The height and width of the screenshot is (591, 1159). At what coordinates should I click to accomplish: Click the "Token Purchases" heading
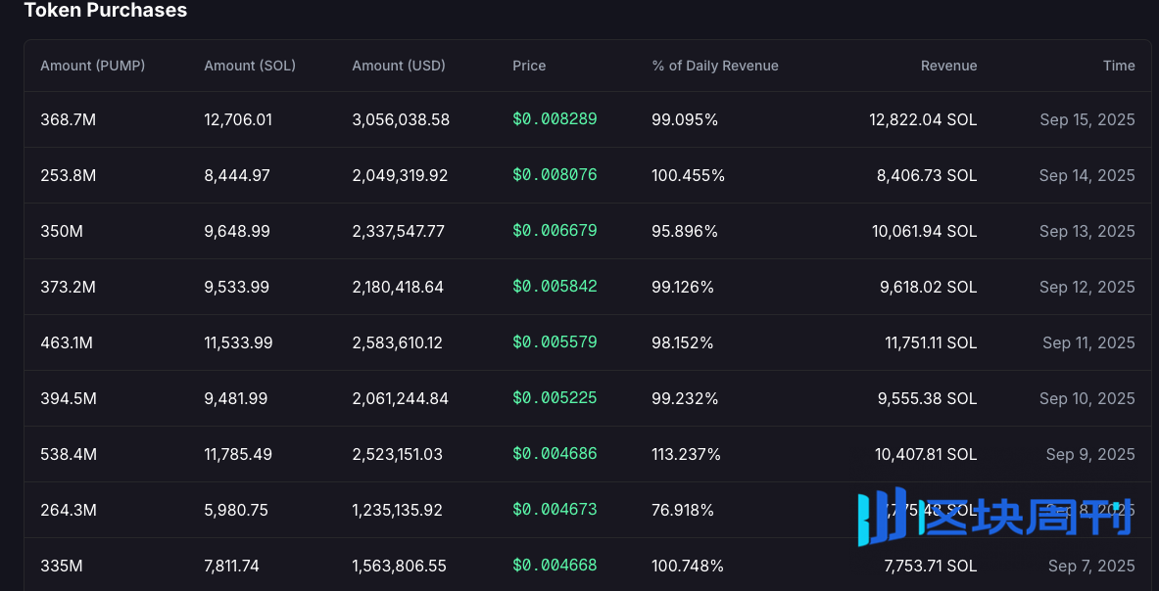(106, 11)
